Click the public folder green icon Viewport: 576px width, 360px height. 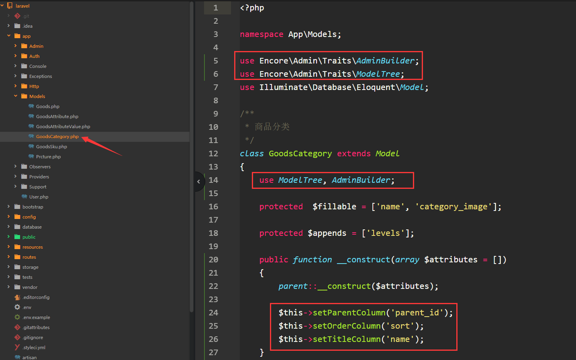[x=17, y=237]
